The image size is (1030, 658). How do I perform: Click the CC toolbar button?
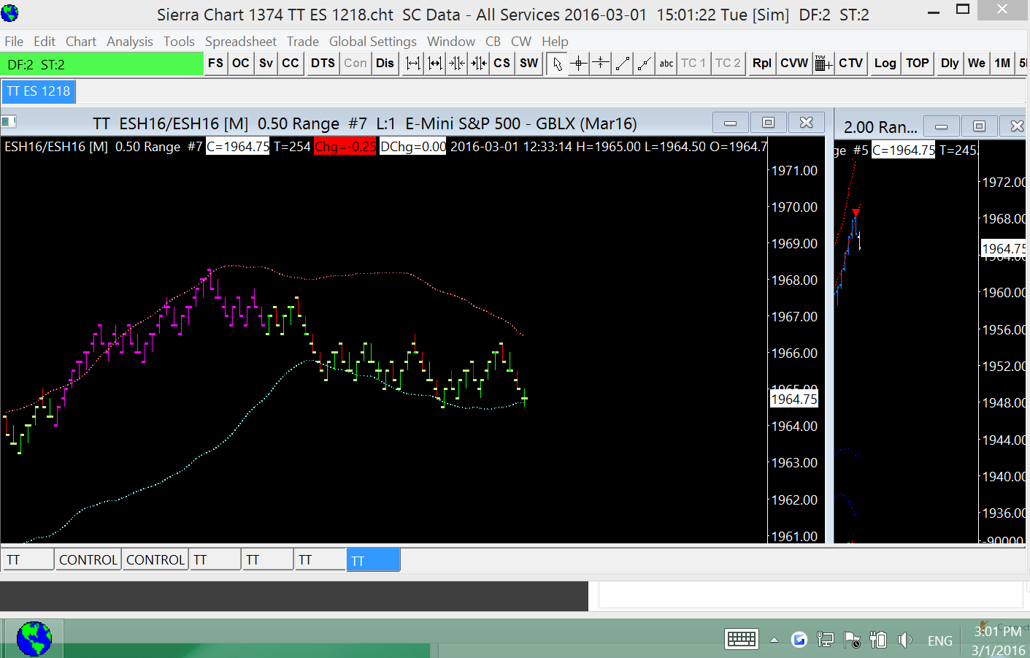click(x=291, y=64)
